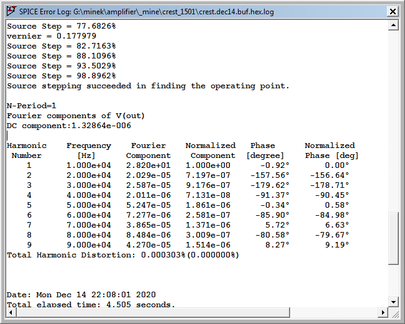Click frequency value 5.000e+04
The width and height of the screenshot is (405, 324).
(89, 205)
